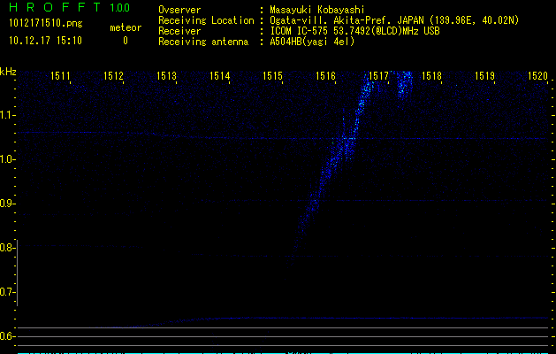This screenshot has height=354, width=556.
Task: Click the meteor count value 0
Action: click(x=126, y=41)
